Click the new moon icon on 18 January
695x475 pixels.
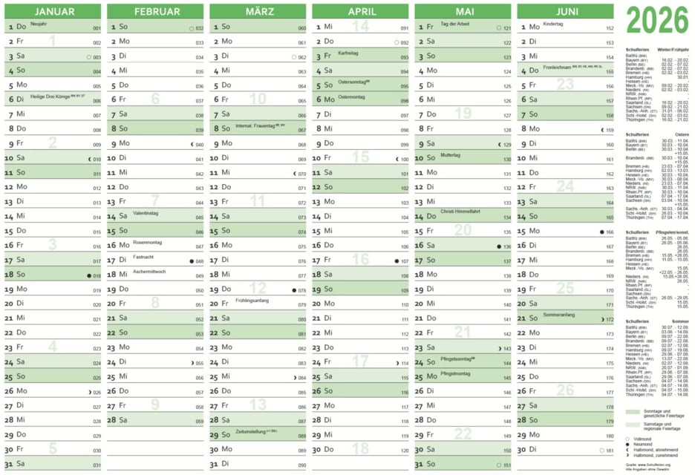88,275
